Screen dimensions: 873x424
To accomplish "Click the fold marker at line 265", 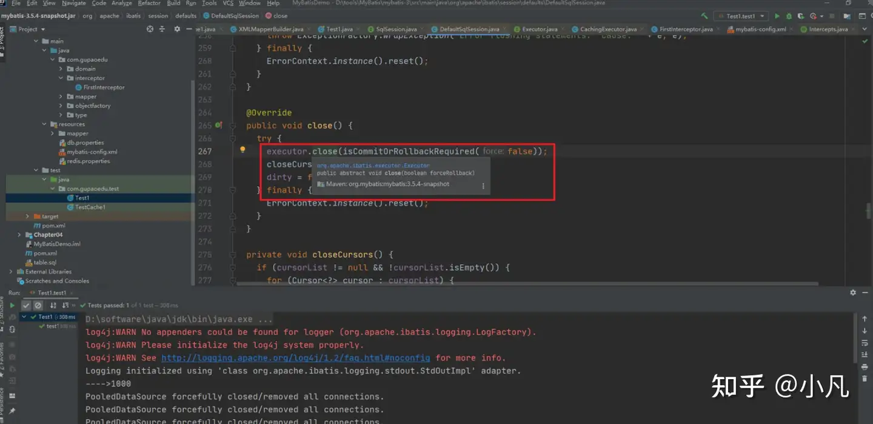I will coord(233,126).
